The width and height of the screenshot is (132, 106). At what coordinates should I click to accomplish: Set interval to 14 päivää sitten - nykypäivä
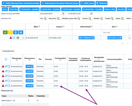click(93, 9)
